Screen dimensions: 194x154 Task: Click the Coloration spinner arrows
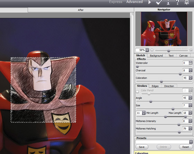click(x=191, y=78)
